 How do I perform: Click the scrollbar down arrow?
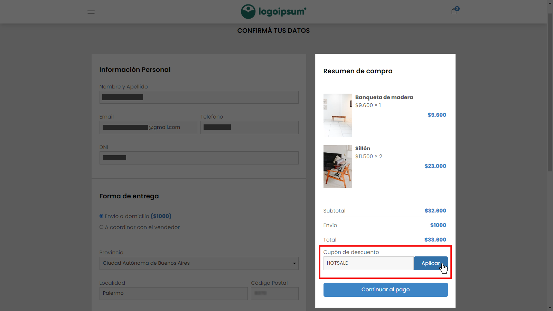click(550, 308)
